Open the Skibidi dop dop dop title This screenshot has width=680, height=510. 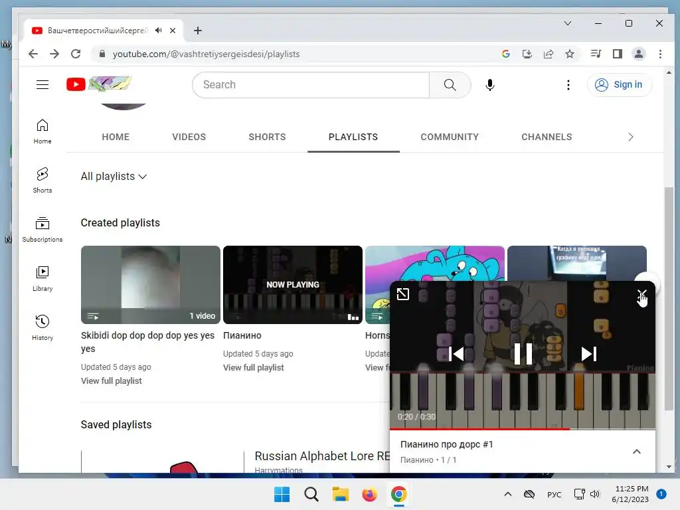click(148, 342)
